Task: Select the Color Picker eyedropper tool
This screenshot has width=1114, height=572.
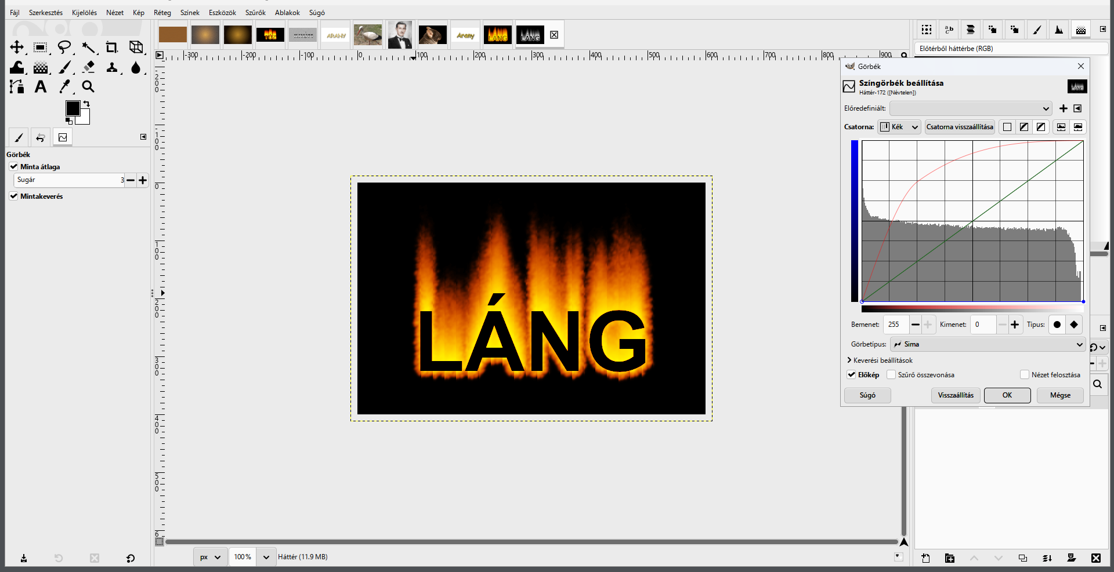Action: pyautogui.click(x=64, y=87)
